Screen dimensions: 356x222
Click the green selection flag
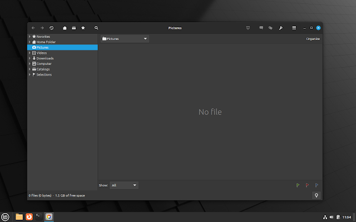pyautogui.click(x=298, y=185)
